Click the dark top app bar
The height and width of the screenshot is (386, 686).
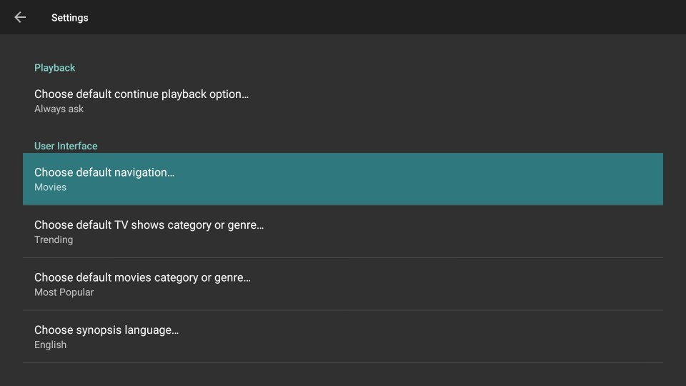coord(343,17)
